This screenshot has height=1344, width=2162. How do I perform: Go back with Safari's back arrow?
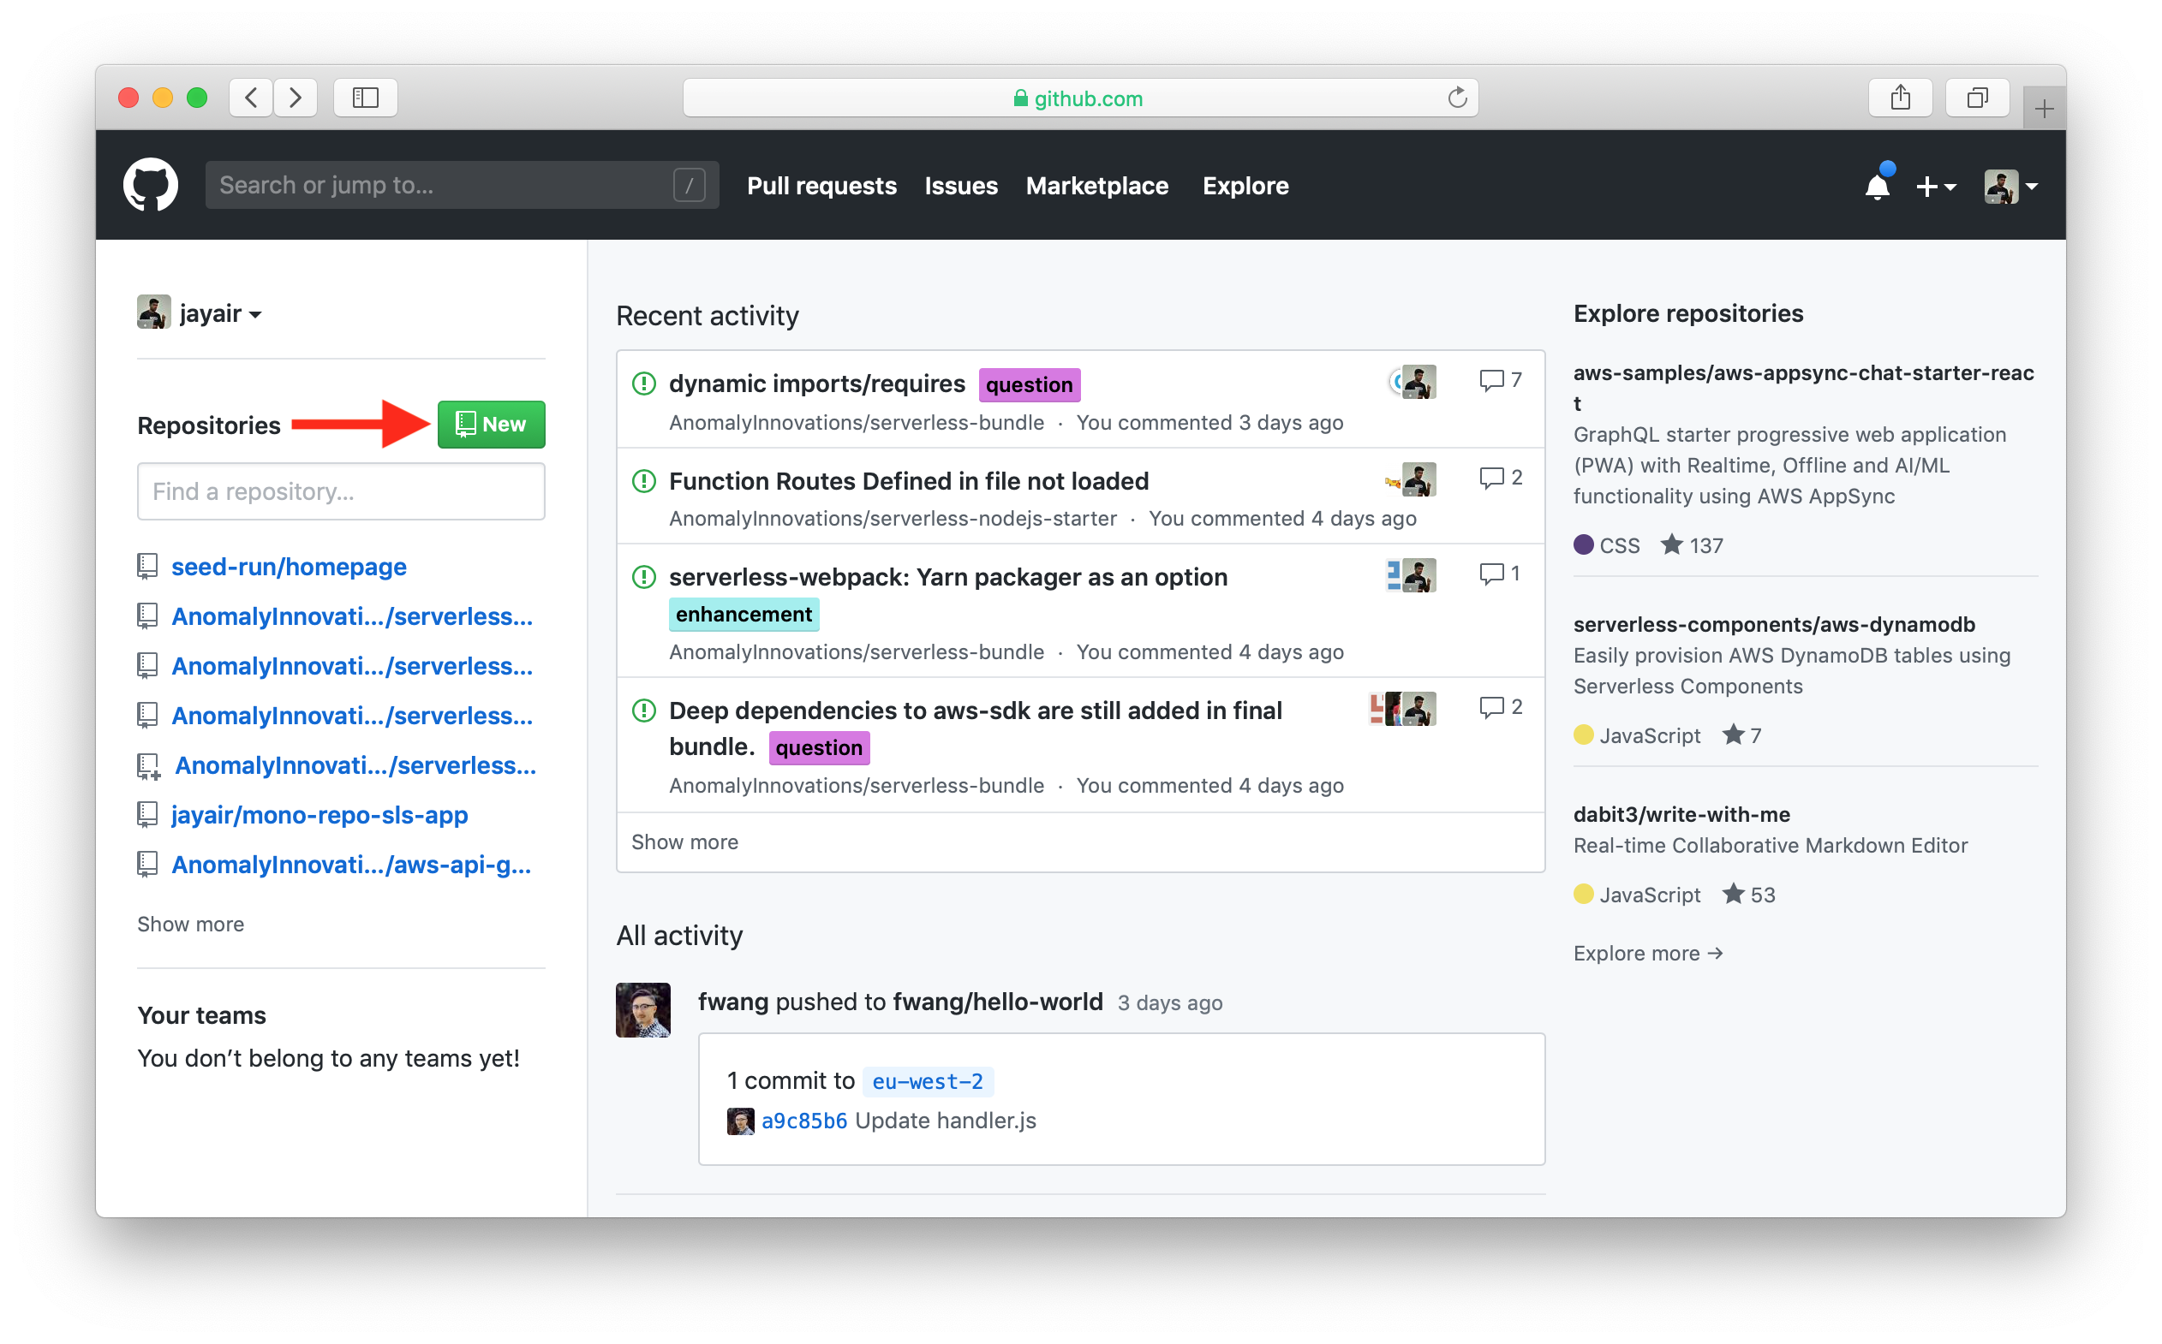[252, 98]
